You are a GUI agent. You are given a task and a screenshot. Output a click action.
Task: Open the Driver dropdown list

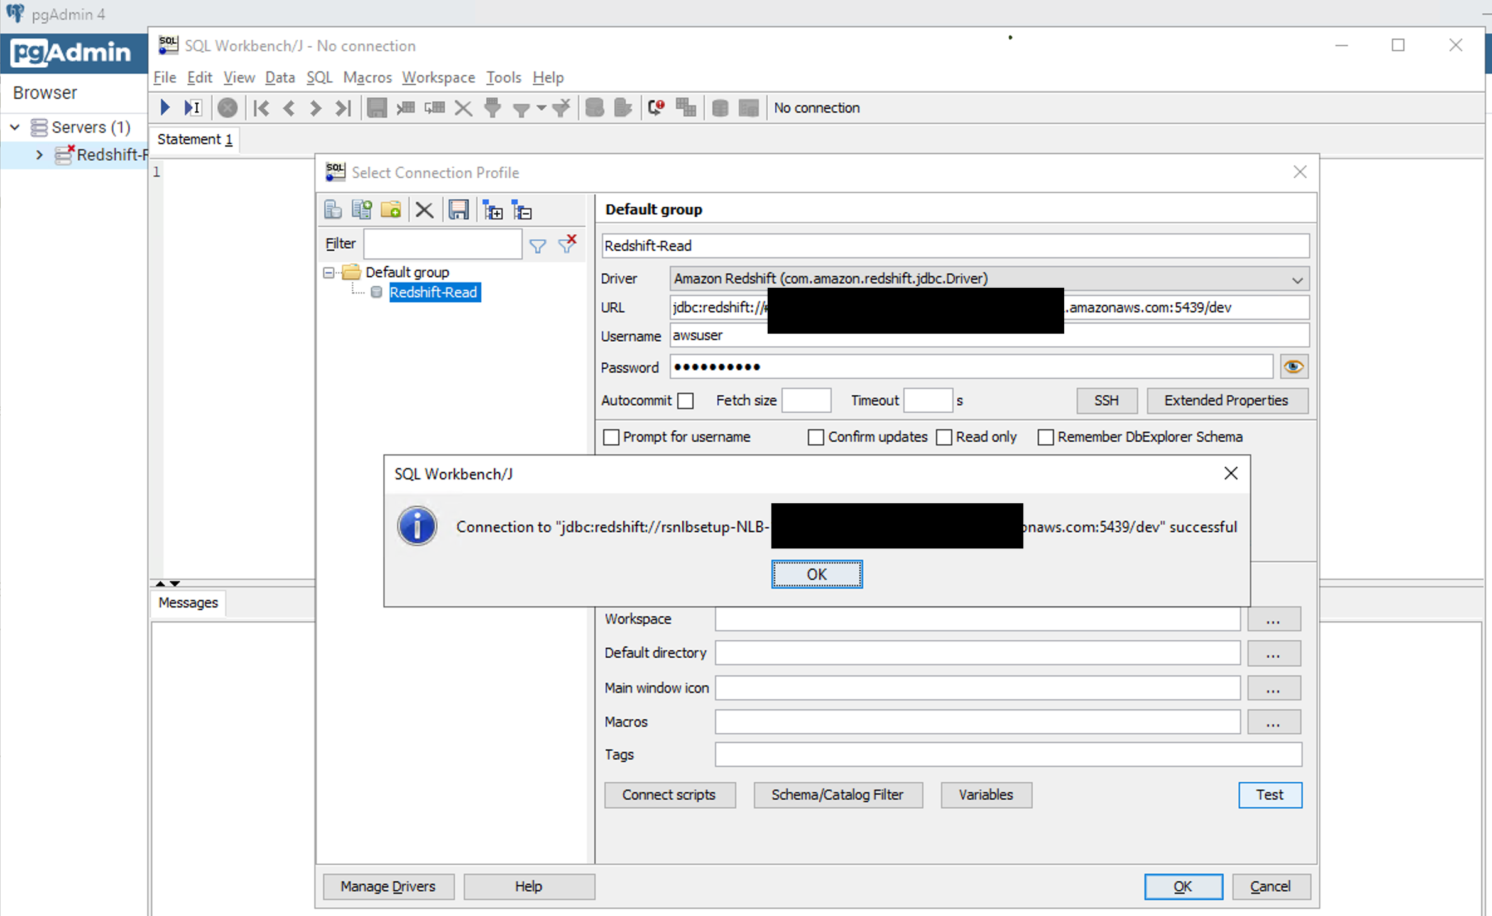pos(1297,280)
